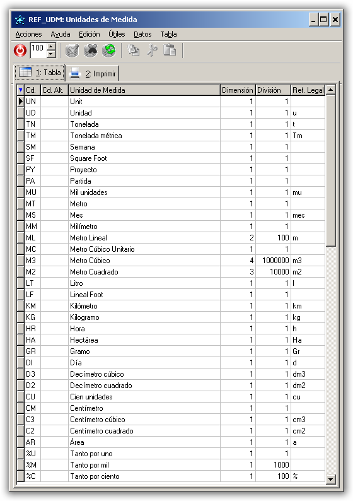Viewport: 353px width, 501px height.
Task: Open the Útiles menu
Action: (117, 34)
